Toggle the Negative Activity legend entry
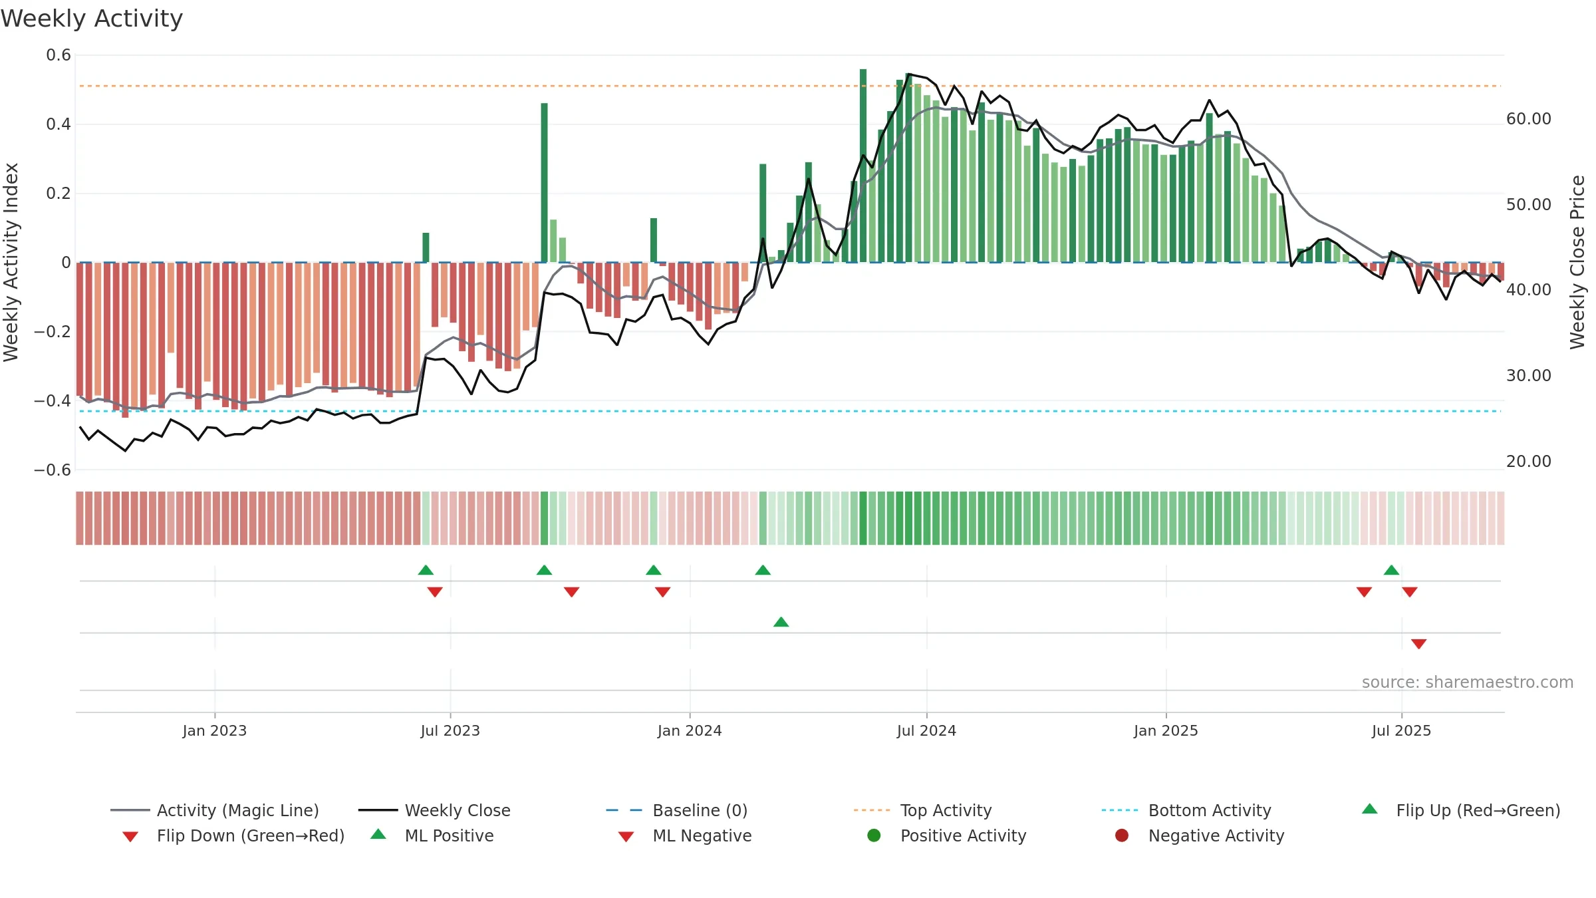The image size is (1596, 898). click(1200, 835)
